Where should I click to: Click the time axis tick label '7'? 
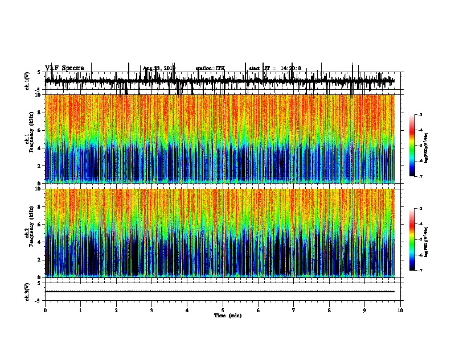coord(294,310)
